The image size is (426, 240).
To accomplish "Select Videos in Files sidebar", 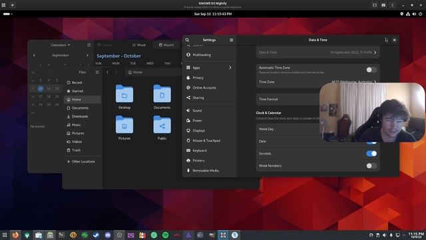I will pyautogui.click(x=83, y=142).
